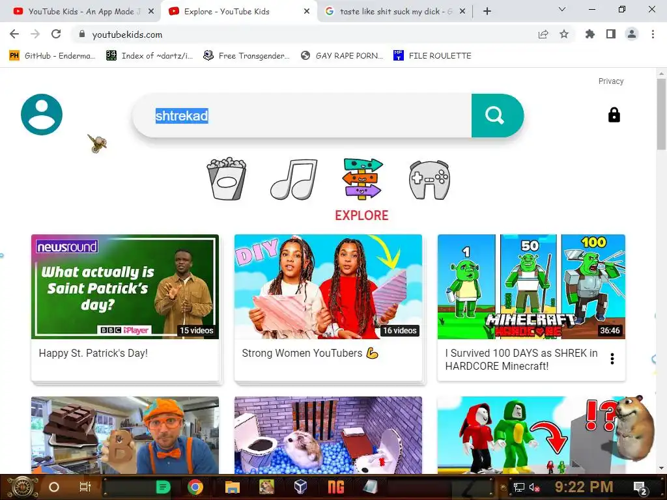Close the Explore - YouTube Kids tab
Image resolution: width=667 pixels, height=500 pixels.
[x=307, y=12]
